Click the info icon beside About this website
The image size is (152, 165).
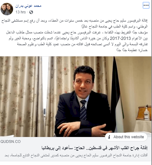click(109, 137)
